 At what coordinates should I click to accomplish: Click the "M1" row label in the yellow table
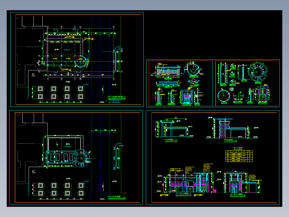coord(228,154)
